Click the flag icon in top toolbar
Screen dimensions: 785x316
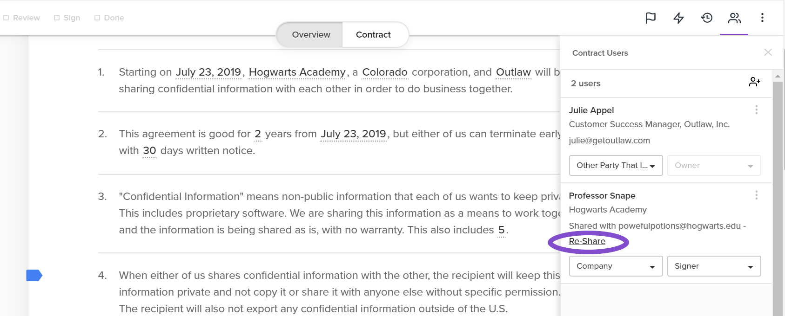(651, 18)
